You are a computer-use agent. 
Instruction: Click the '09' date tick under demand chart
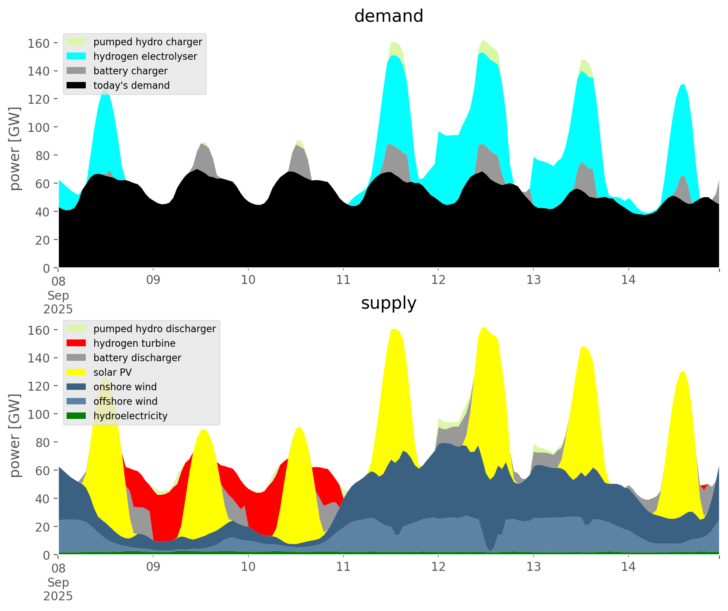[x=153, y=280]
